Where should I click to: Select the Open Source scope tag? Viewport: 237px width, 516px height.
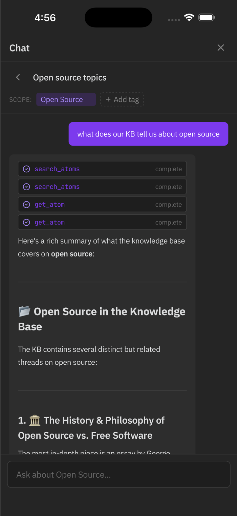[66, 99]
